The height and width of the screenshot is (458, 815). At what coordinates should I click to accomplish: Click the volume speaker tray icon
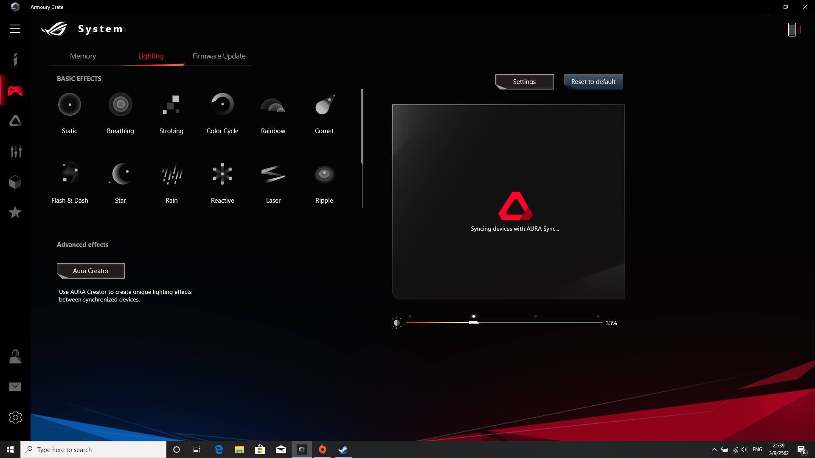[745, 450]
